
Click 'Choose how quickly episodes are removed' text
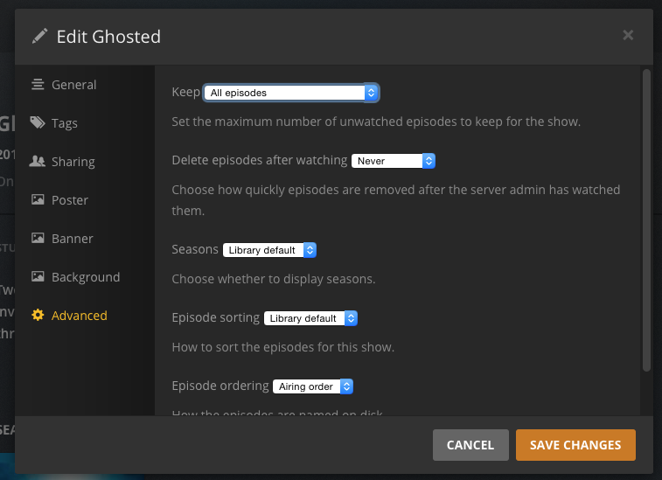pyautogui.click(x=395, y=200)
